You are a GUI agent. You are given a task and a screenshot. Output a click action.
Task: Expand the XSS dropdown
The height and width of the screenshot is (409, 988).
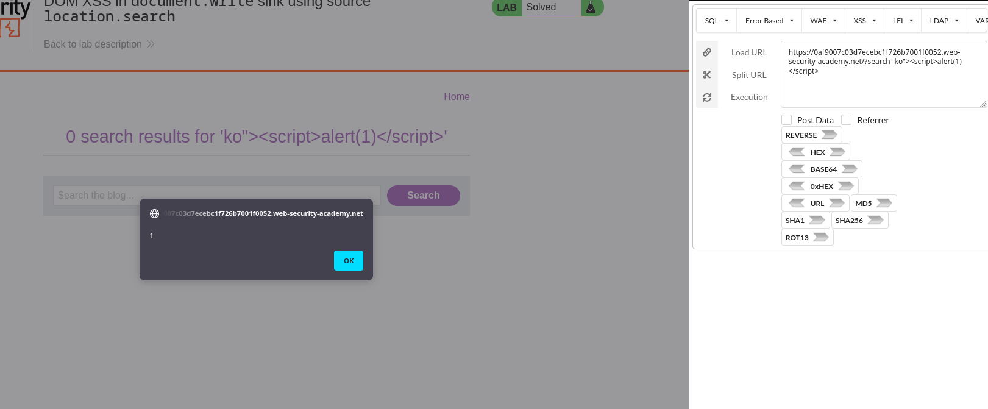pos(865,21)
